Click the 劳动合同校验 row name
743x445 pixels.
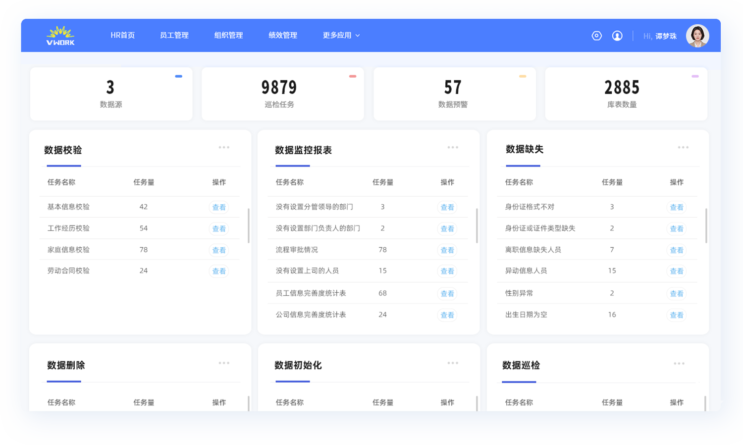pos(68,271)
